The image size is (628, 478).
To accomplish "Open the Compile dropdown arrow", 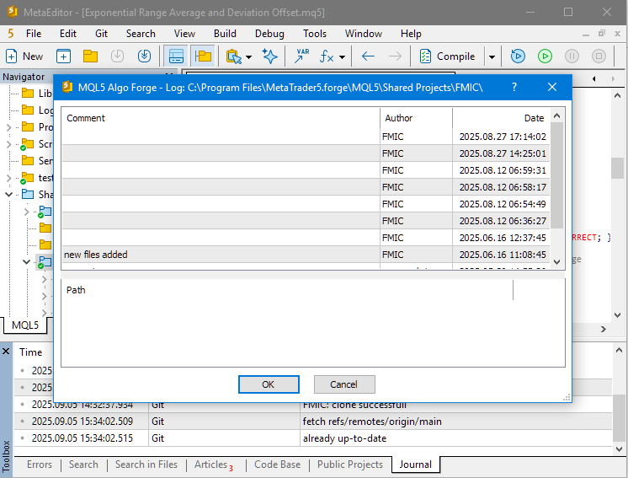I will [x=492, y=57].
